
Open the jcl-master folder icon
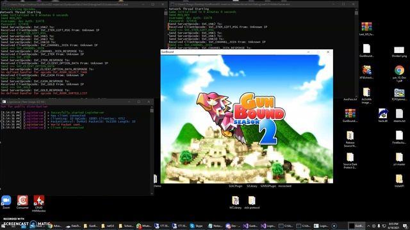tap(399, 159)
